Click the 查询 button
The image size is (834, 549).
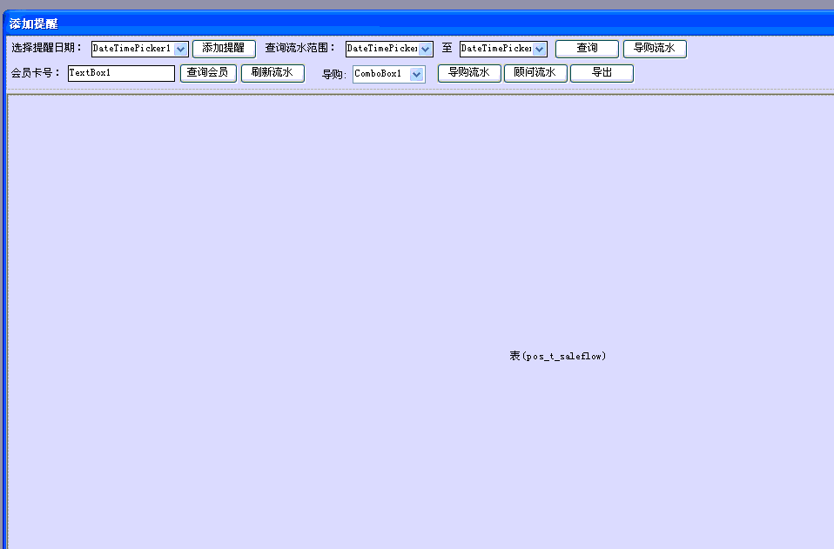[x=588, y=49]
